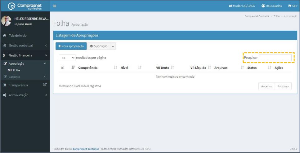Open Mudar UG/UASG
The width and height of the screenshot is (300, 153).
pyautogui.click(x=242, y=6)
